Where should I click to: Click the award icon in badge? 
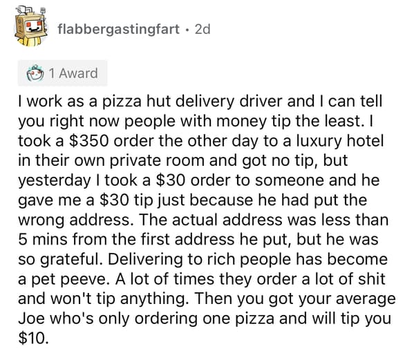[x=35, y=74]
